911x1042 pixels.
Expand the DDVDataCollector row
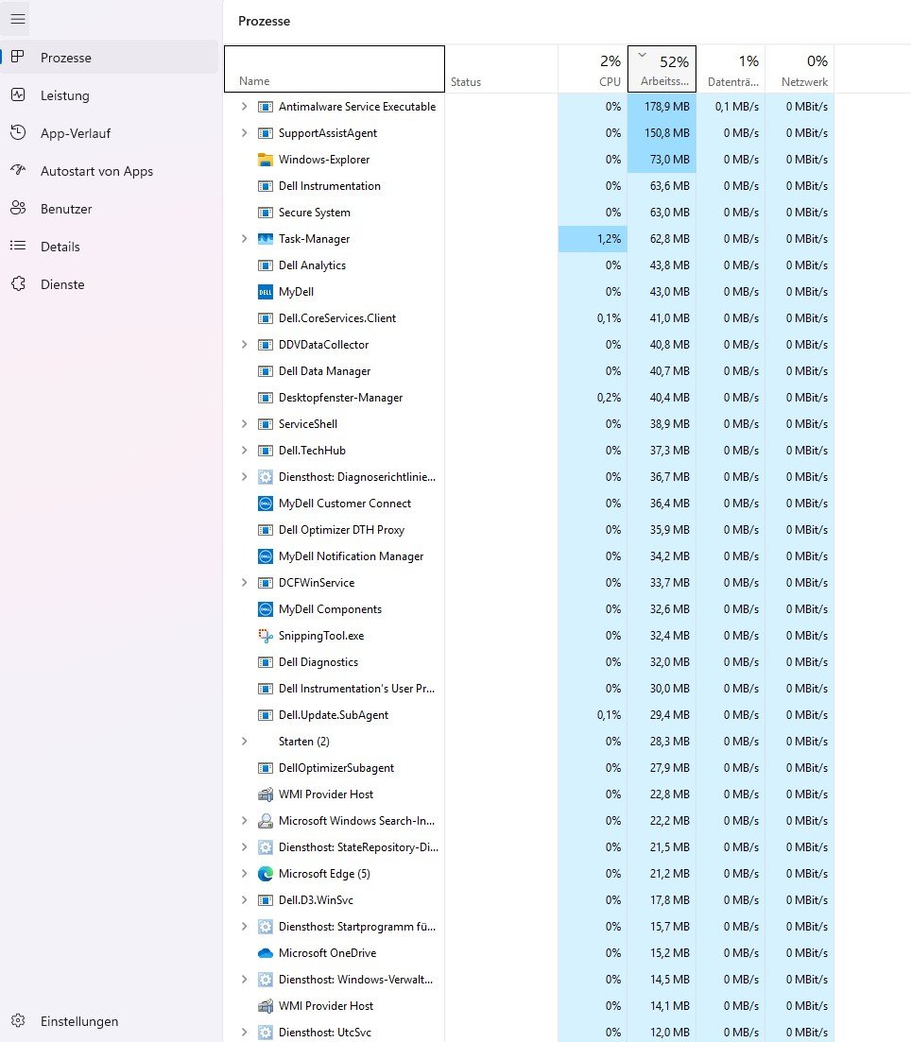(x=244, y=344)
